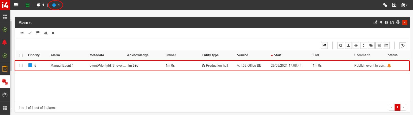Select the blue priority 5 color square
The image size is (413, 115).
30,65
